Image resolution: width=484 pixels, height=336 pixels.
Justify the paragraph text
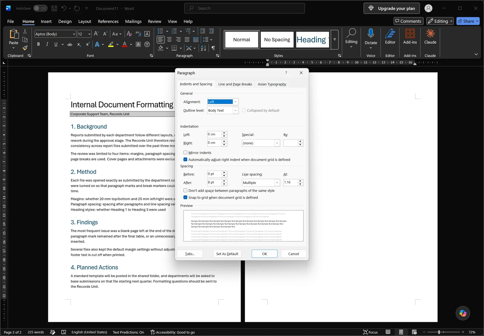tap(187, 40)
